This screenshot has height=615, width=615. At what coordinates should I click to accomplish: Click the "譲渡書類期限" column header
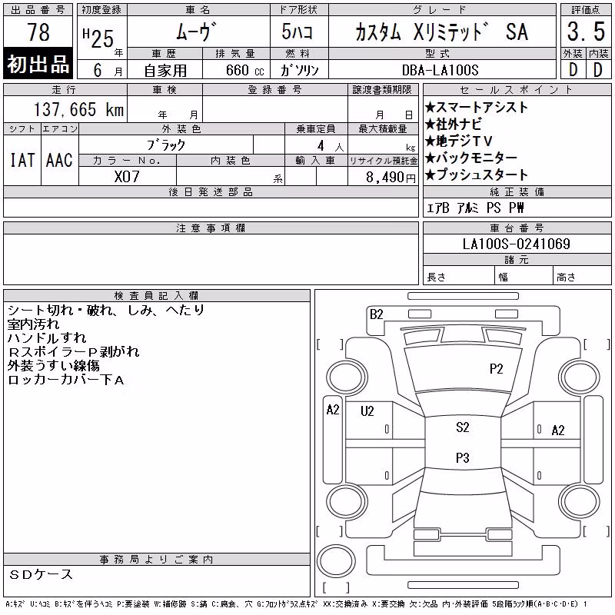(x=382, y=90)
